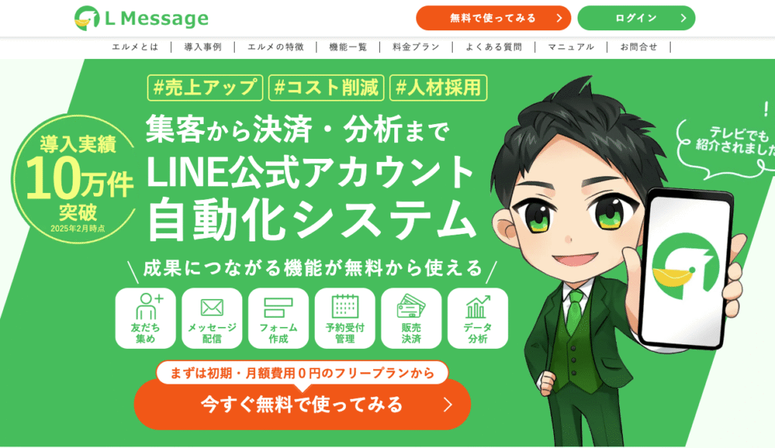
Task: Go to エルメの特徴 page
Action: point(275,47)
